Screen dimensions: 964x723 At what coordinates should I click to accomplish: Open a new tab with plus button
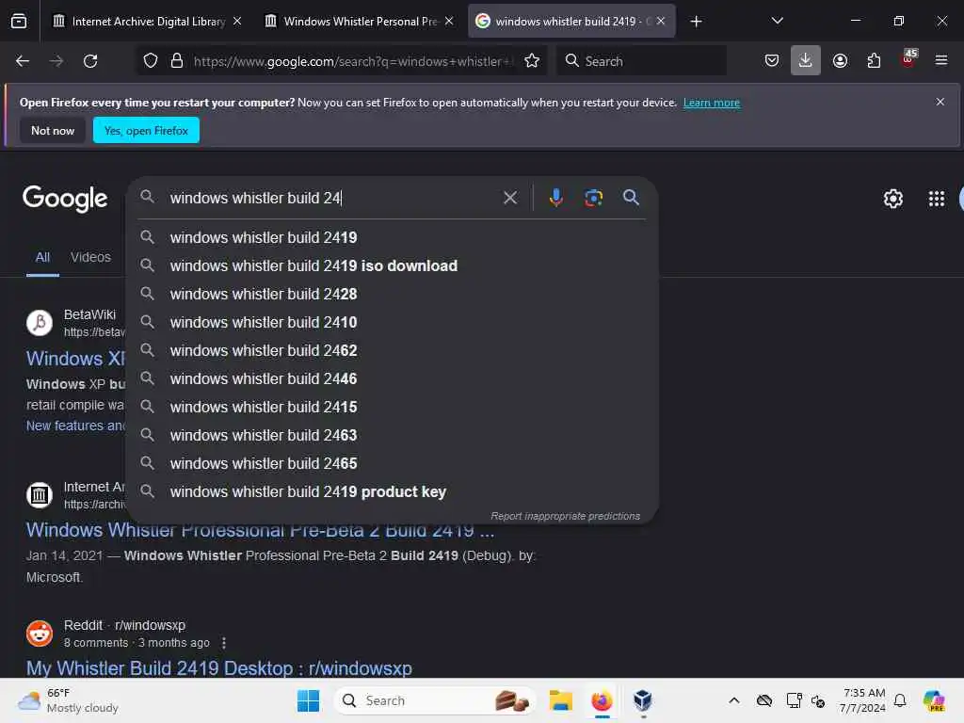pos(696,22)
